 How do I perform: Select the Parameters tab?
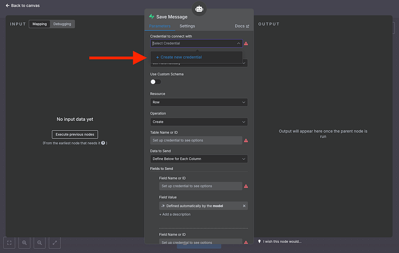[x=160, y=26]
